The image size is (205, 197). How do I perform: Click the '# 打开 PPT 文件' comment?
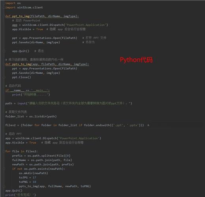pos(94,38)
